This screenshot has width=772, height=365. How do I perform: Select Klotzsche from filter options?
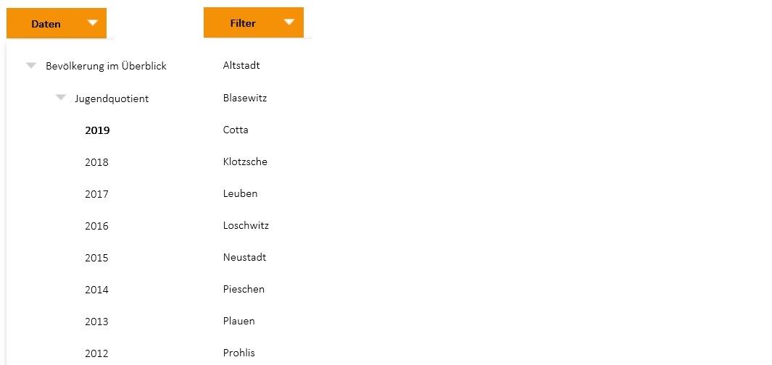(245, 161)
